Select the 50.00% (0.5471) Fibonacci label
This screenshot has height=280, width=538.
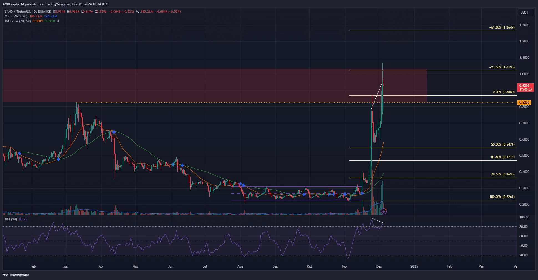pyautogui.click(x=503, y=144)
